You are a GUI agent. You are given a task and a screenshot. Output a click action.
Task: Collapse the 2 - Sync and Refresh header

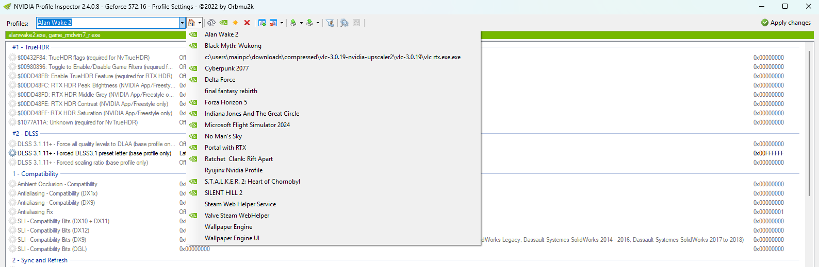[40, 260]
